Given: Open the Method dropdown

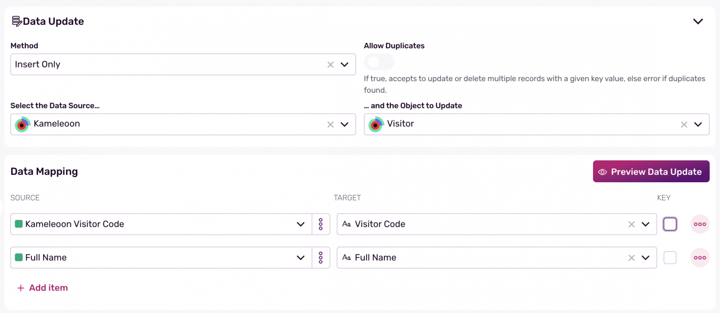Looking at the screenshot, I should pyautogui.click(x=345, y=65).
